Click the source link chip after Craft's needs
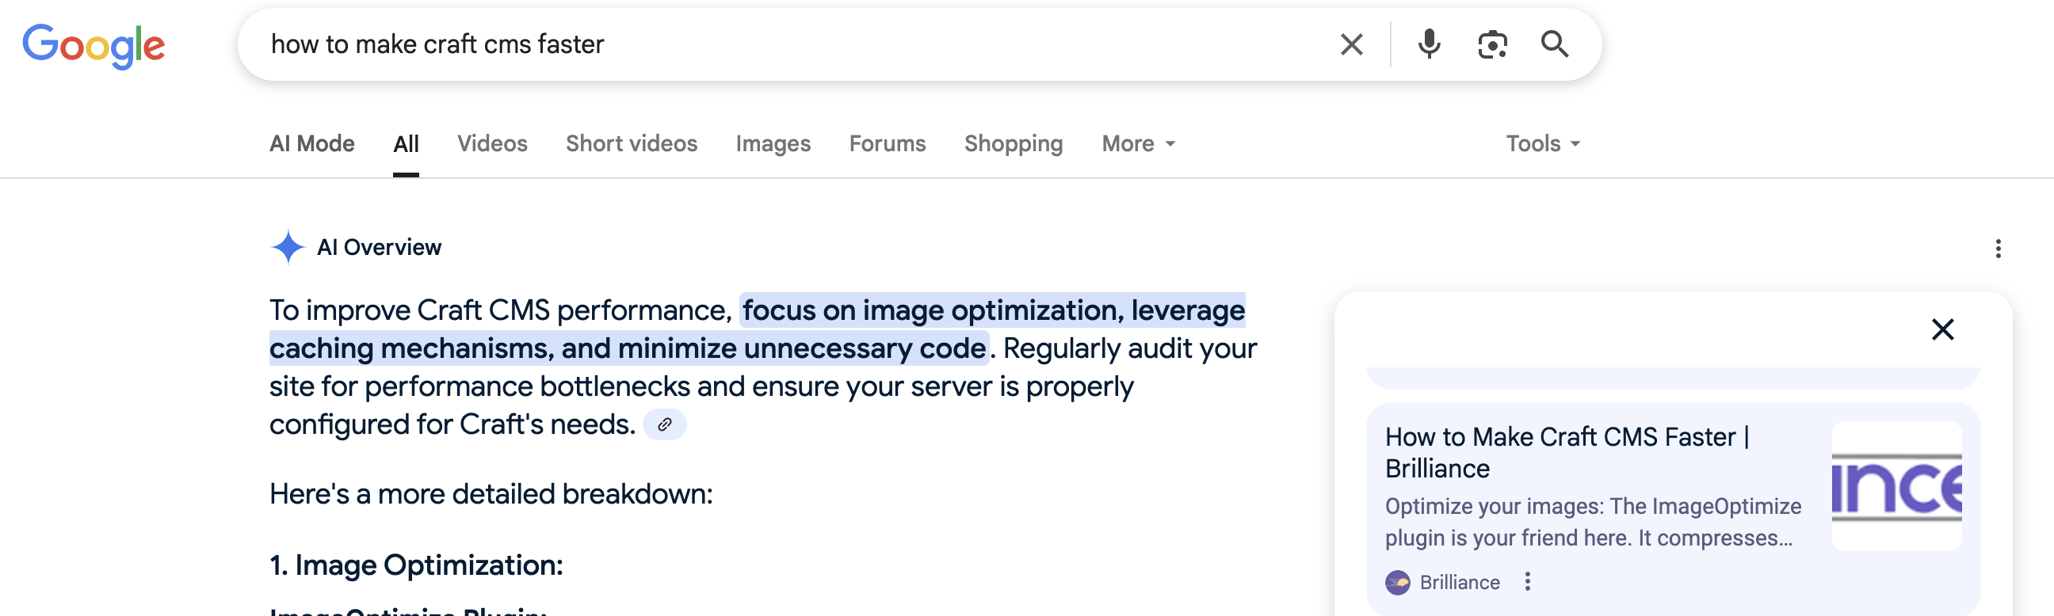The height and width of the screenshot is (616, 2054). [x=664, y=424]
